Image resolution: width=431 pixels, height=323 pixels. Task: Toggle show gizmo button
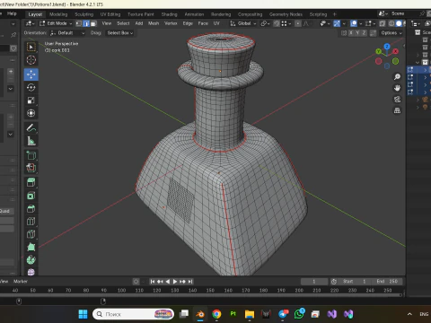click(x=337, y=23)
